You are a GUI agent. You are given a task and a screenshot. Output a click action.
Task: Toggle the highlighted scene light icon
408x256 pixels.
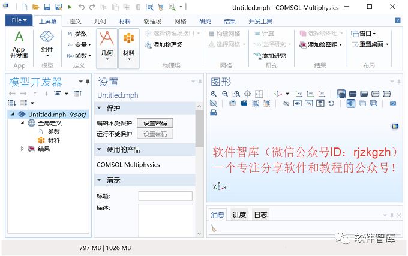[x=350, y=103]
